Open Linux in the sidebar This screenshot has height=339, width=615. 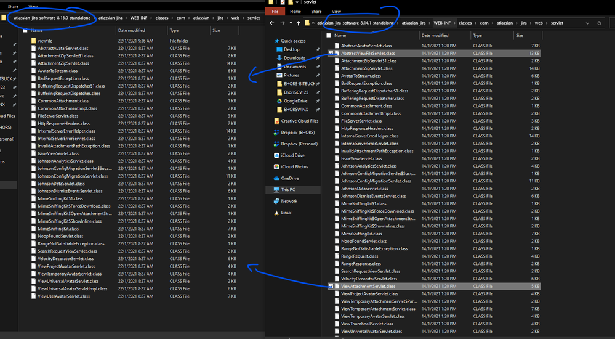click(286, 213)
